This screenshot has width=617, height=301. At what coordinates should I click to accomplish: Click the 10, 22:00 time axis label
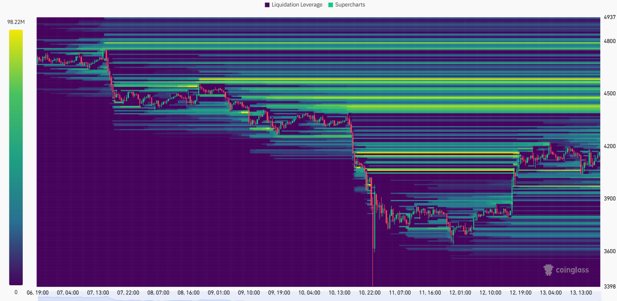[x=369, y=292]
